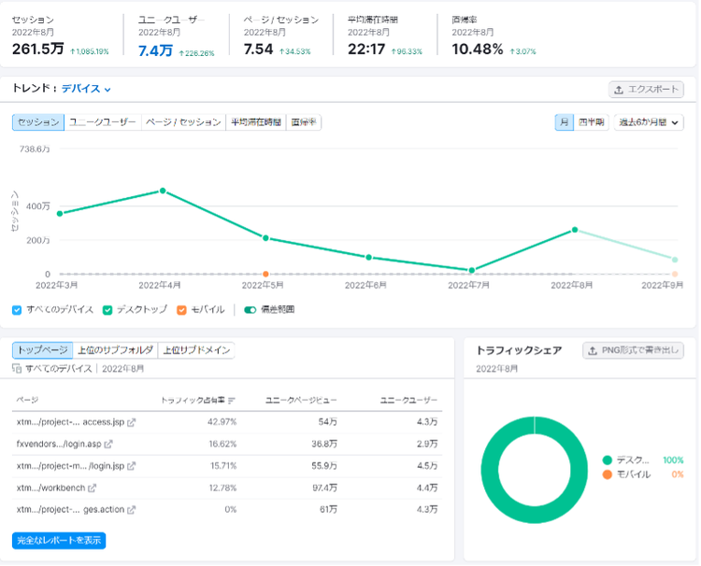
Task: Open the トレンド デバイス dropdown
Action: [x=86, y=89]
